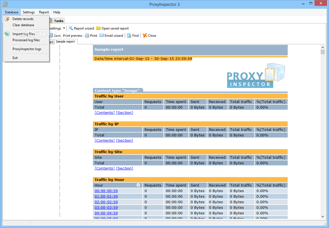Click scrollbar up arrow of report pane

pyautogui.click(x=323, y=47)
